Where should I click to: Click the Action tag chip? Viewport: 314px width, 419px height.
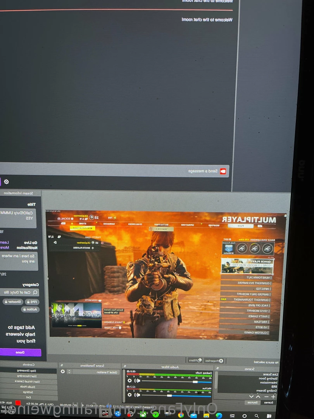[30, 310]
